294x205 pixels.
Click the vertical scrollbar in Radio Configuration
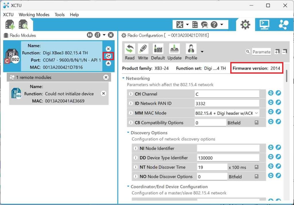coord(286,76)
